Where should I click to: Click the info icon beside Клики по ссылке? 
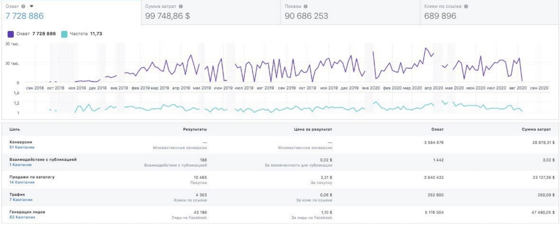[466, 6]
